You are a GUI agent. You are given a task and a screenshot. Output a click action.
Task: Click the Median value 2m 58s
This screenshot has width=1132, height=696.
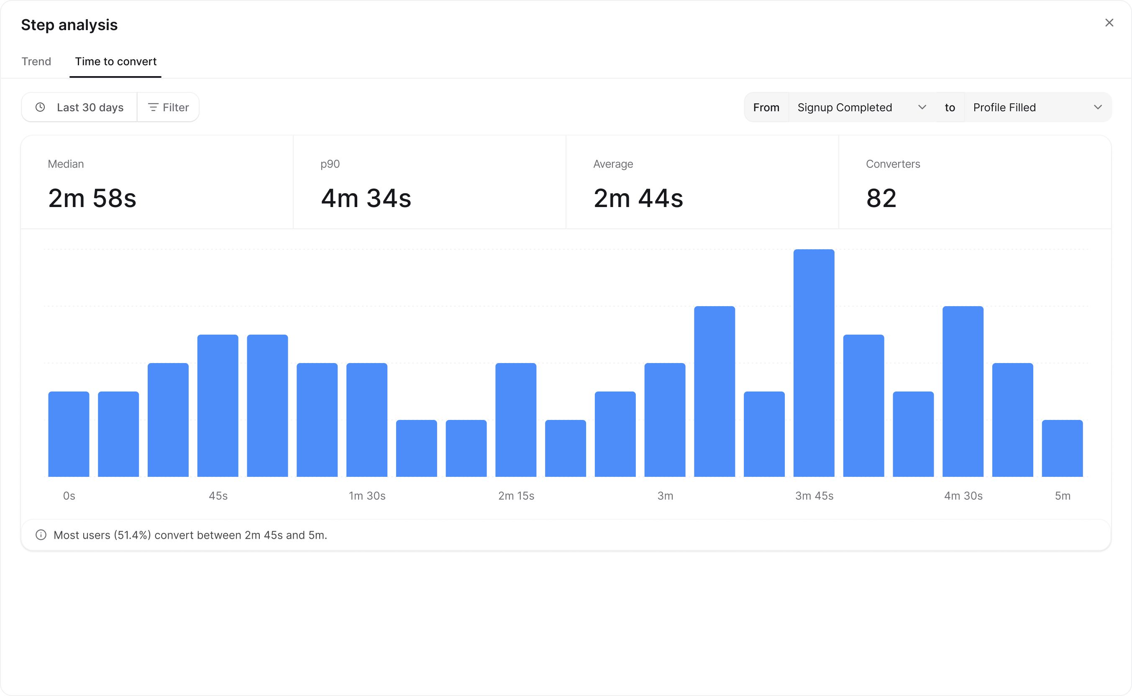point(92,198)
